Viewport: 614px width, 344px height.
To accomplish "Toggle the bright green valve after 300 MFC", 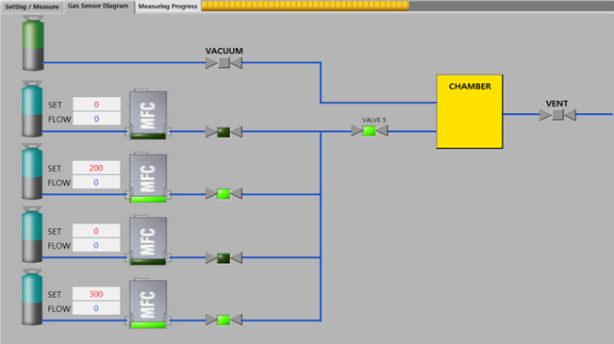I will pyautogui.click(x=224, y=320).
